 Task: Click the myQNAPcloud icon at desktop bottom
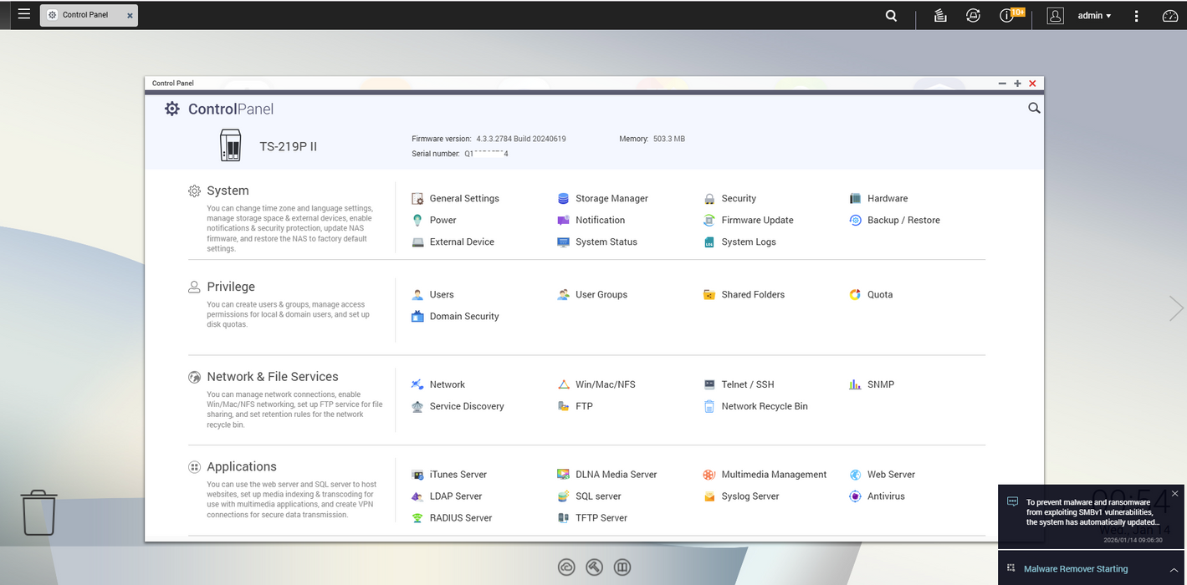click(x=566, y=567)
